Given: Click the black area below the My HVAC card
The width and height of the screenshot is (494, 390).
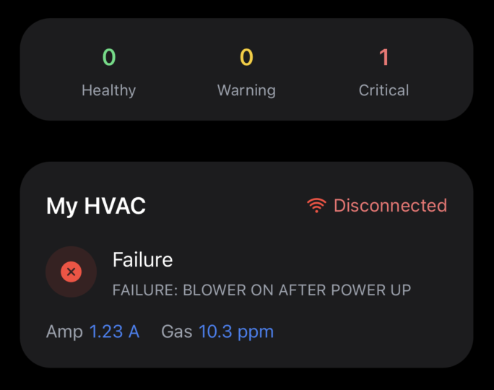Looking at the screenshot, I should click(x=247, y=380).
